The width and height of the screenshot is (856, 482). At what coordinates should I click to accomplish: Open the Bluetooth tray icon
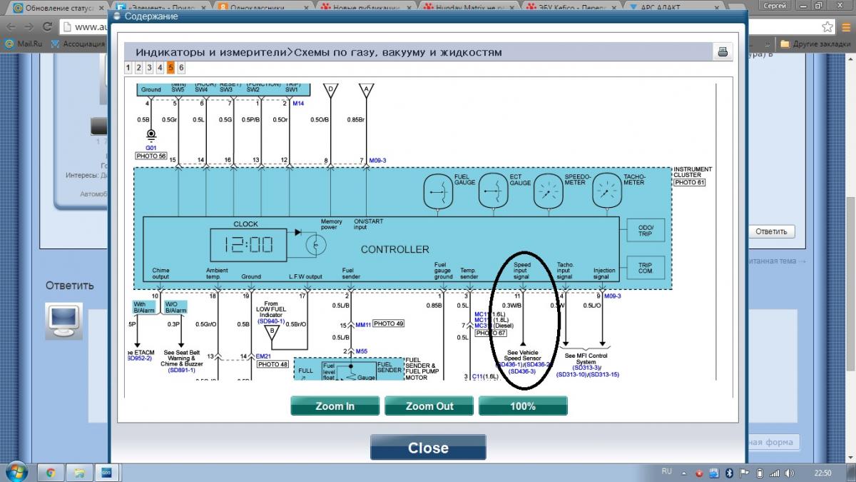click(729, 473)
